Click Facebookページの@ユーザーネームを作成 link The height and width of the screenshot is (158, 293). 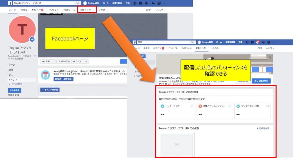point(22,57)
